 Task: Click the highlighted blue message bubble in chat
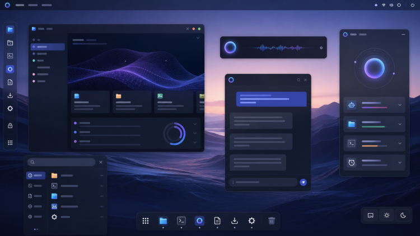click(x=272, y=99)
